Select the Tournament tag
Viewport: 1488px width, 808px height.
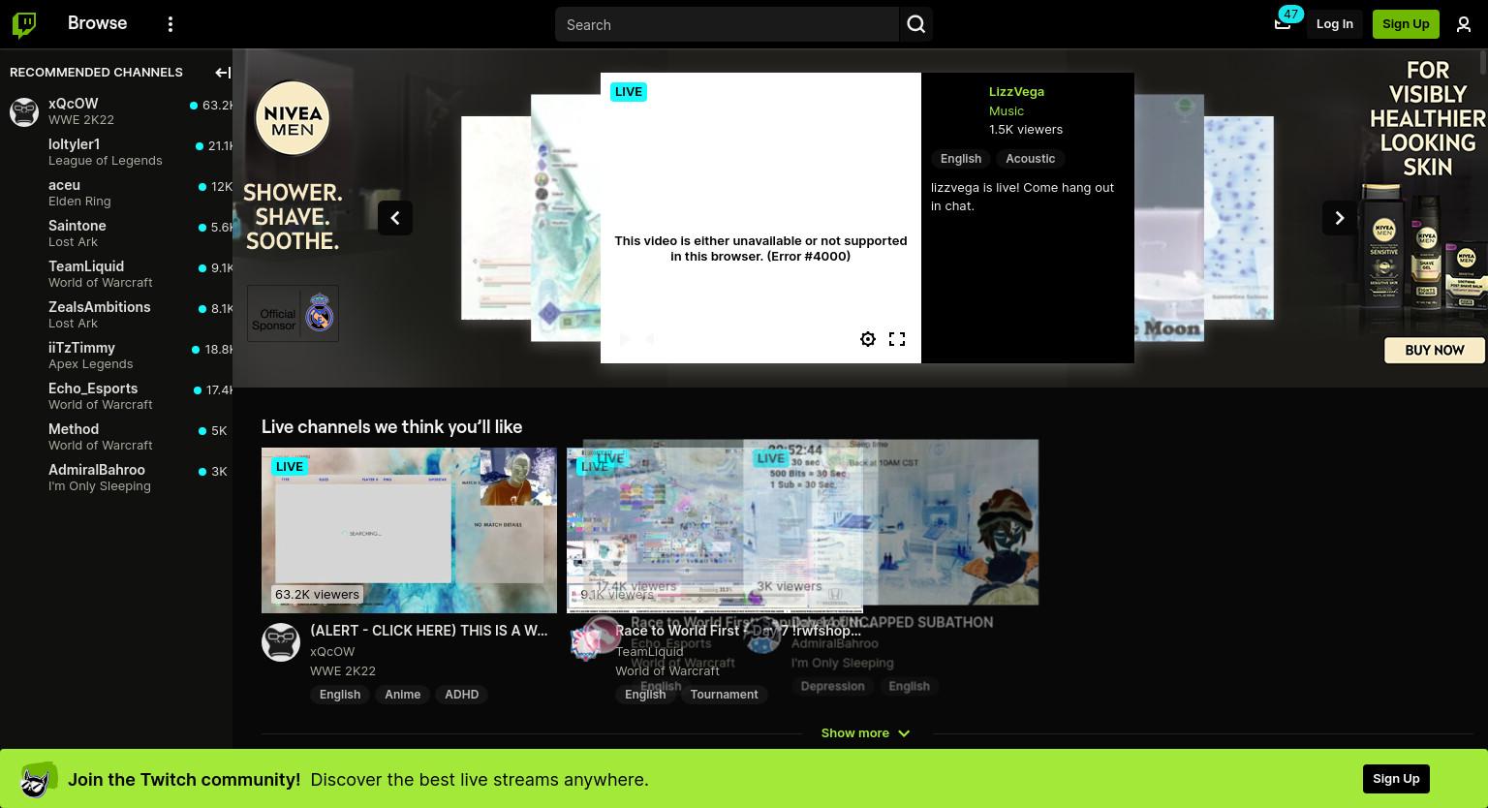[x=724, y=695]
